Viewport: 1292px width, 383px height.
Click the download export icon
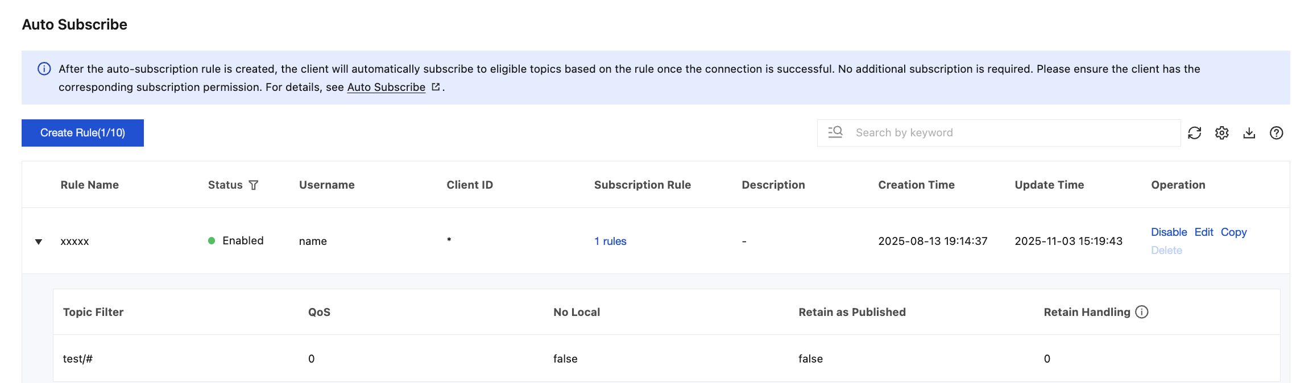coord(1249,133)
